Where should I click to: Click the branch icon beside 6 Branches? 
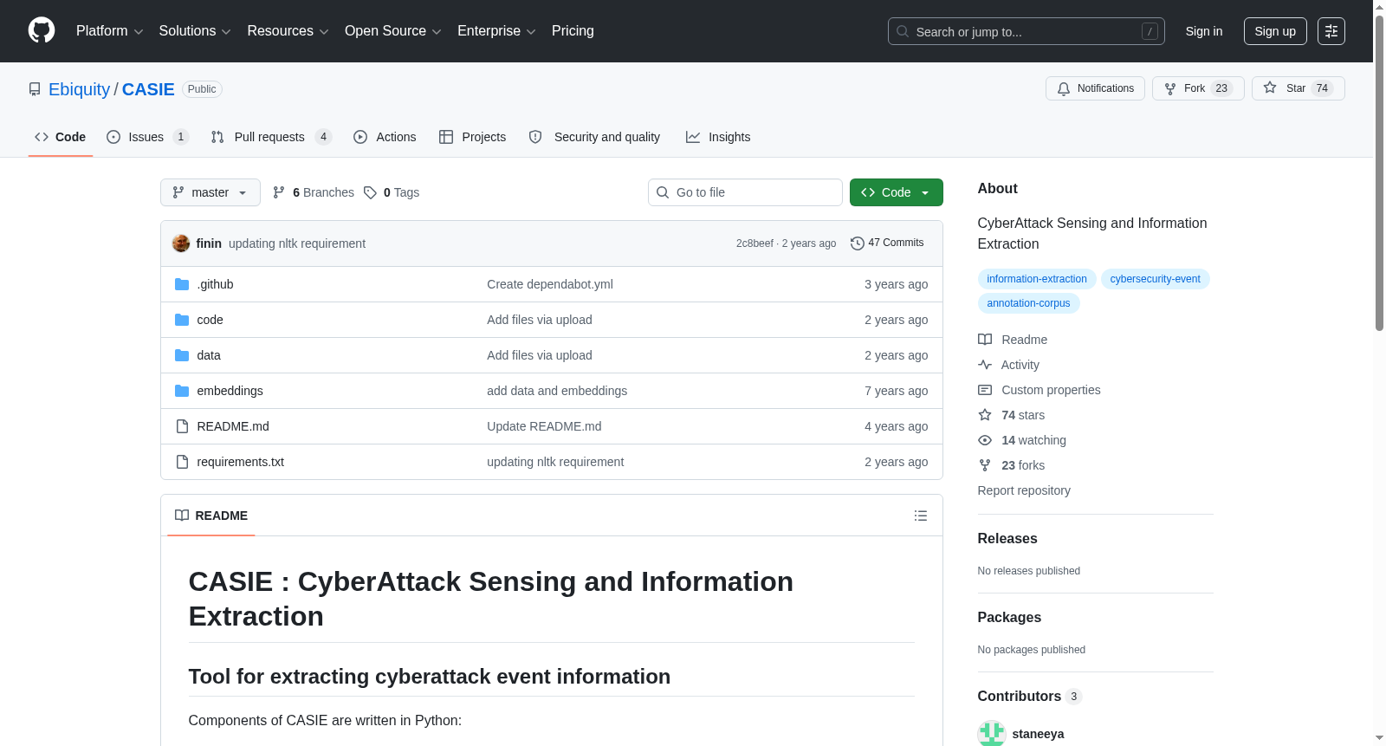click(x=279, y=192)
